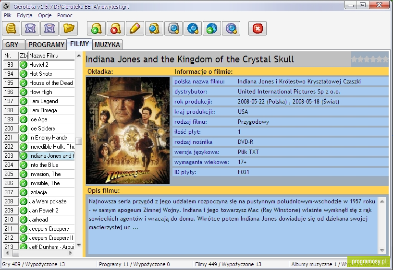Click the green check icon beside Hostel 2
The image size is (393, 270).
coord(24,65)
